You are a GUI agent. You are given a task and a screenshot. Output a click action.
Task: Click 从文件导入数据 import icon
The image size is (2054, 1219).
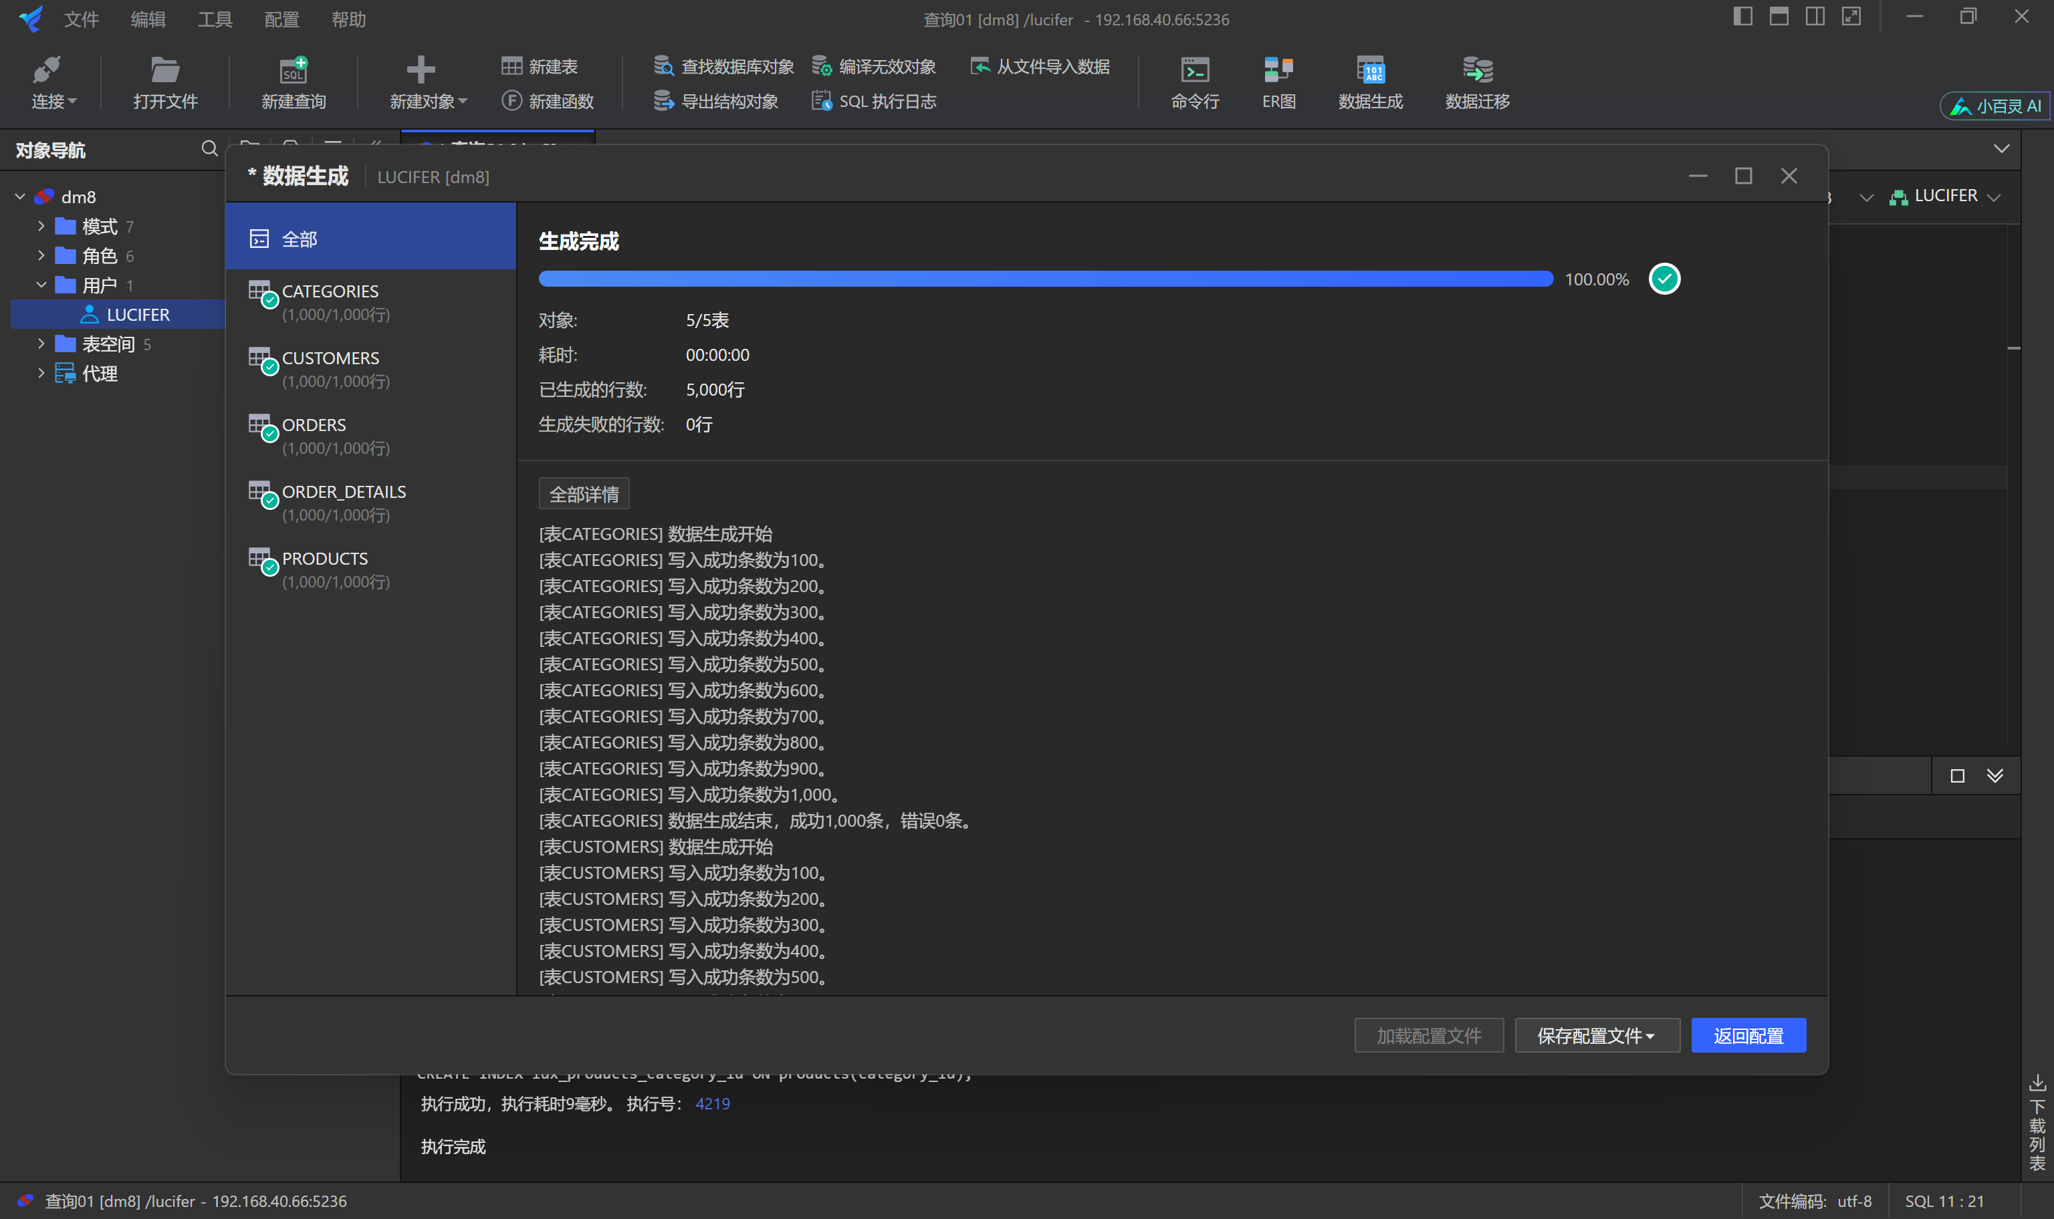click(x=1038, y=65)
